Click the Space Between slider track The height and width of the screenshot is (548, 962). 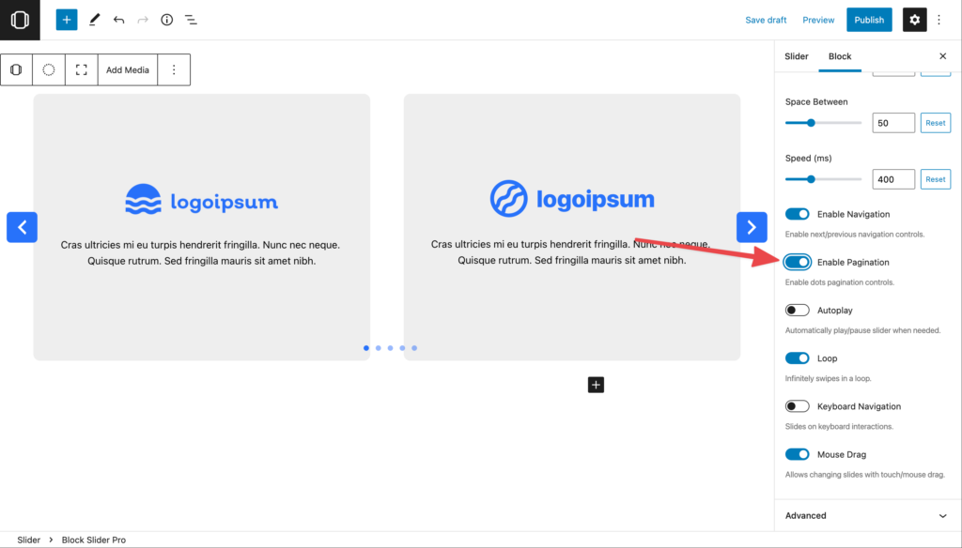click(836, 123)
